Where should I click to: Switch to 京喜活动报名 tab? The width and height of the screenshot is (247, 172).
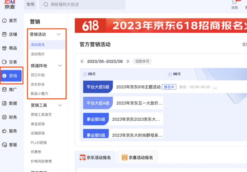137,157
